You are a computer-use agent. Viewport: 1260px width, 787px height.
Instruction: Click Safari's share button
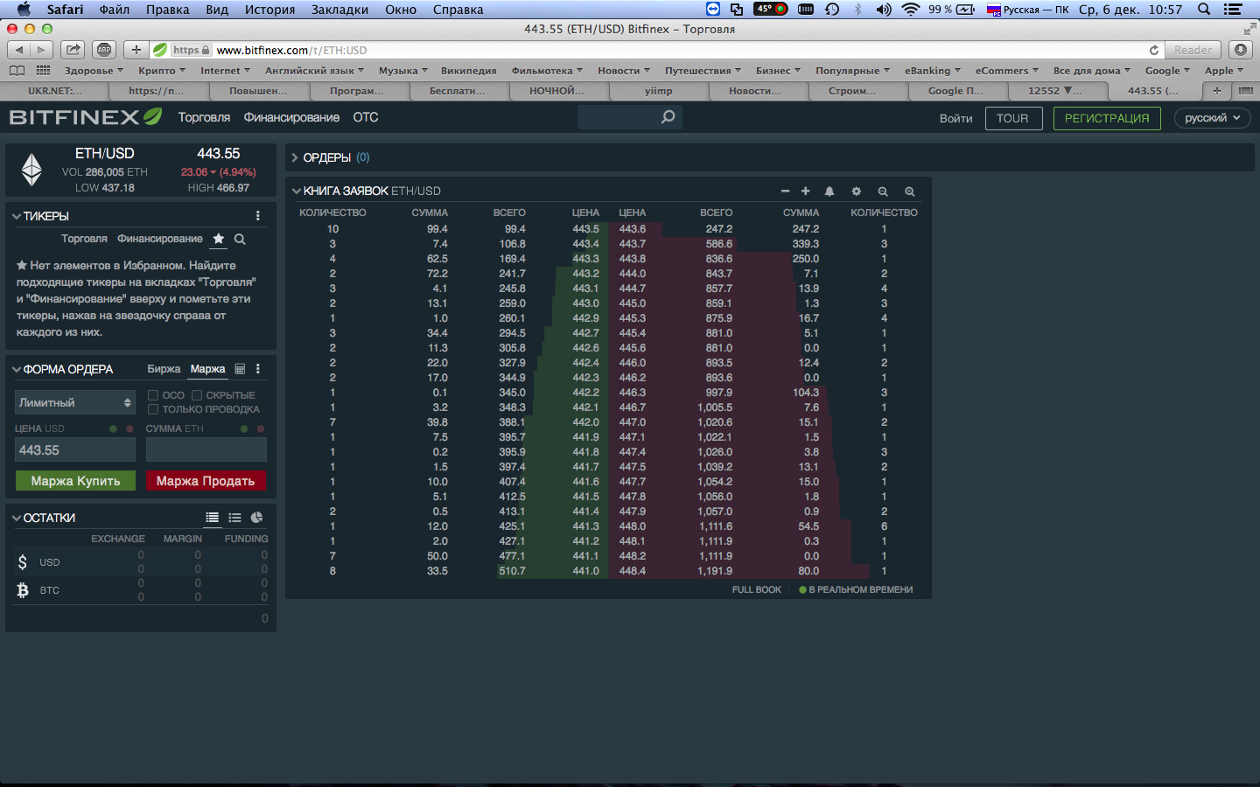(x=73, y=50)
